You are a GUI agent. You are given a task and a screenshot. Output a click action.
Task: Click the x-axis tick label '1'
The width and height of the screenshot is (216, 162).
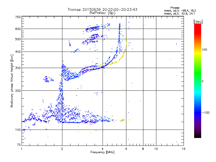pyautogui.click(x=22, y=149)
